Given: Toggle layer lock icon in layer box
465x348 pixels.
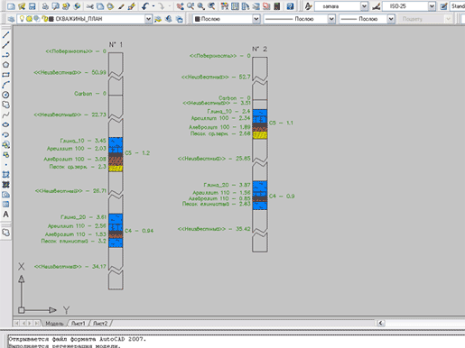Looking at the screenshot, I should [x=45, y=19].
